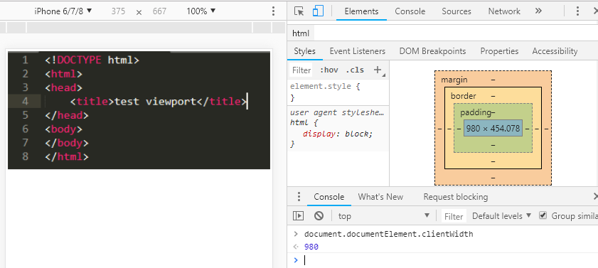Open the Default levels dropdown
The height and width of the screenshot is (268, 598).
click(x=501, y=216)
